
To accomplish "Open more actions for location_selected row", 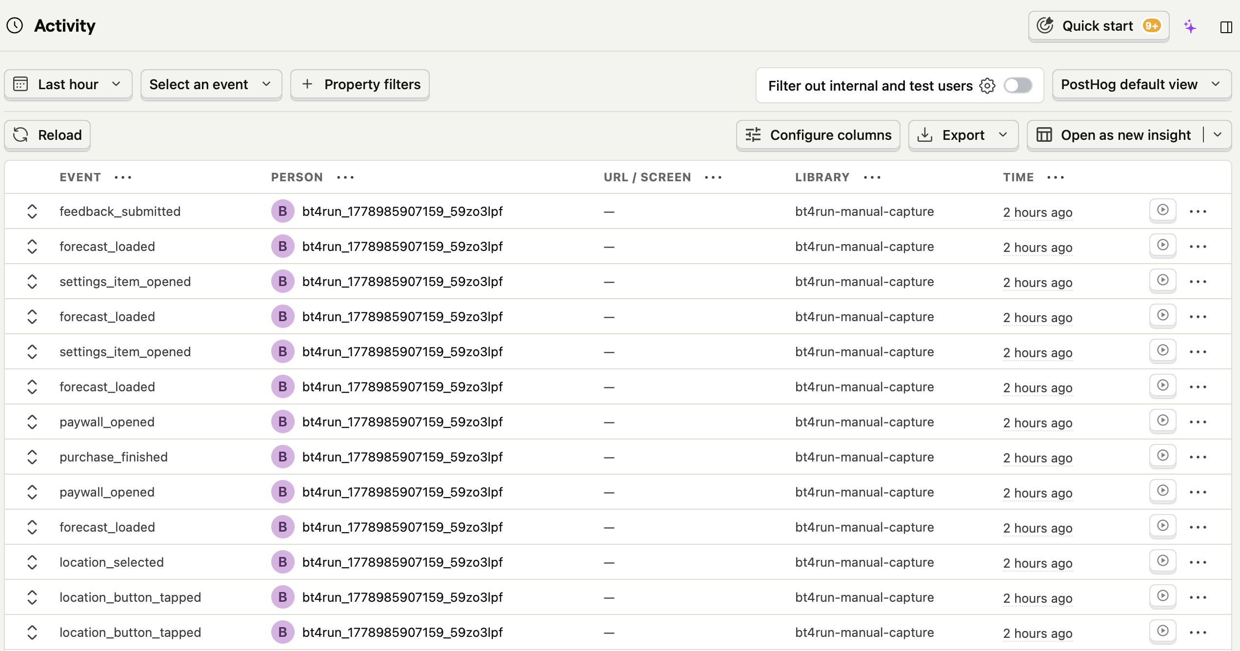I will 1198,562.
